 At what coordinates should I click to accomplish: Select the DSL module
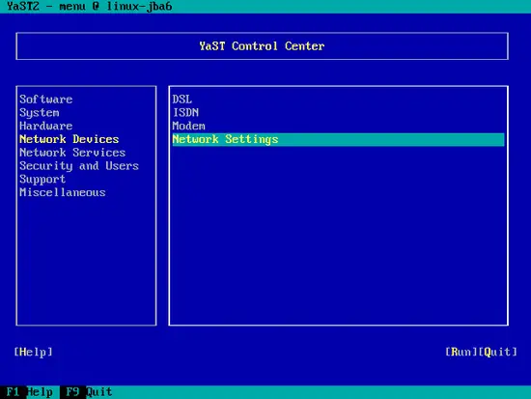pyautogui.click(x=182, y=100)
